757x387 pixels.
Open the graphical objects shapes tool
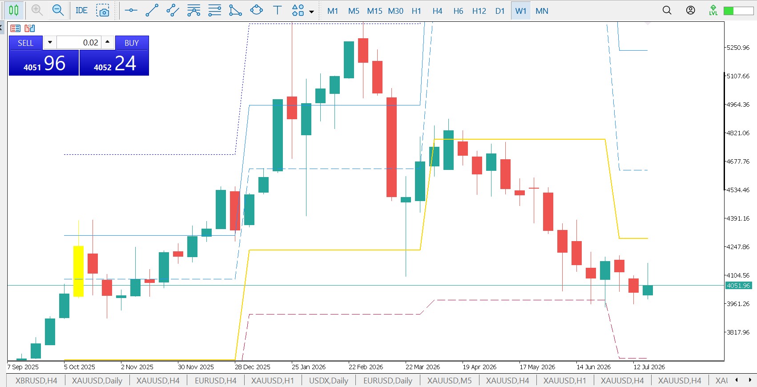point(298,10)
